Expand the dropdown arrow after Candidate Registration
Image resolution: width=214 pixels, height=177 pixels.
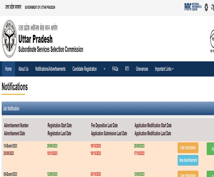pos(104,69)
